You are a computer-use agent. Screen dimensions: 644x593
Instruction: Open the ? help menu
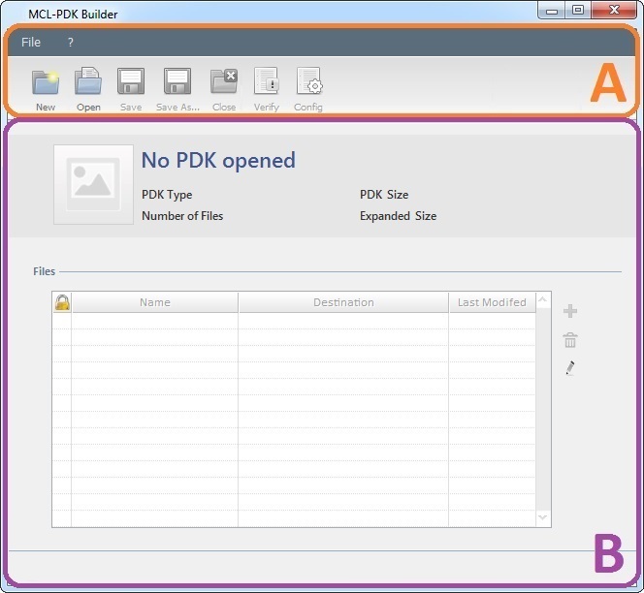(x=71, y=43)
